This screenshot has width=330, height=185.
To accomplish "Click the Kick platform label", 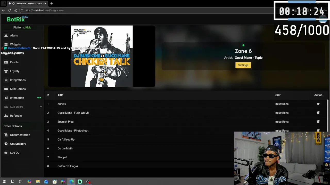I will (28, 27).
